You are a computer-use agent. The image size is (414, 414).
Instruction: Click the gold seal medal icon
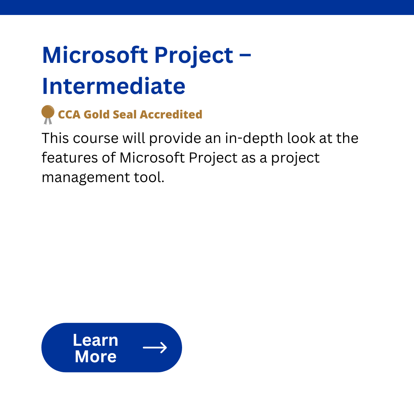pyautogui.click(x=48, y=115)
